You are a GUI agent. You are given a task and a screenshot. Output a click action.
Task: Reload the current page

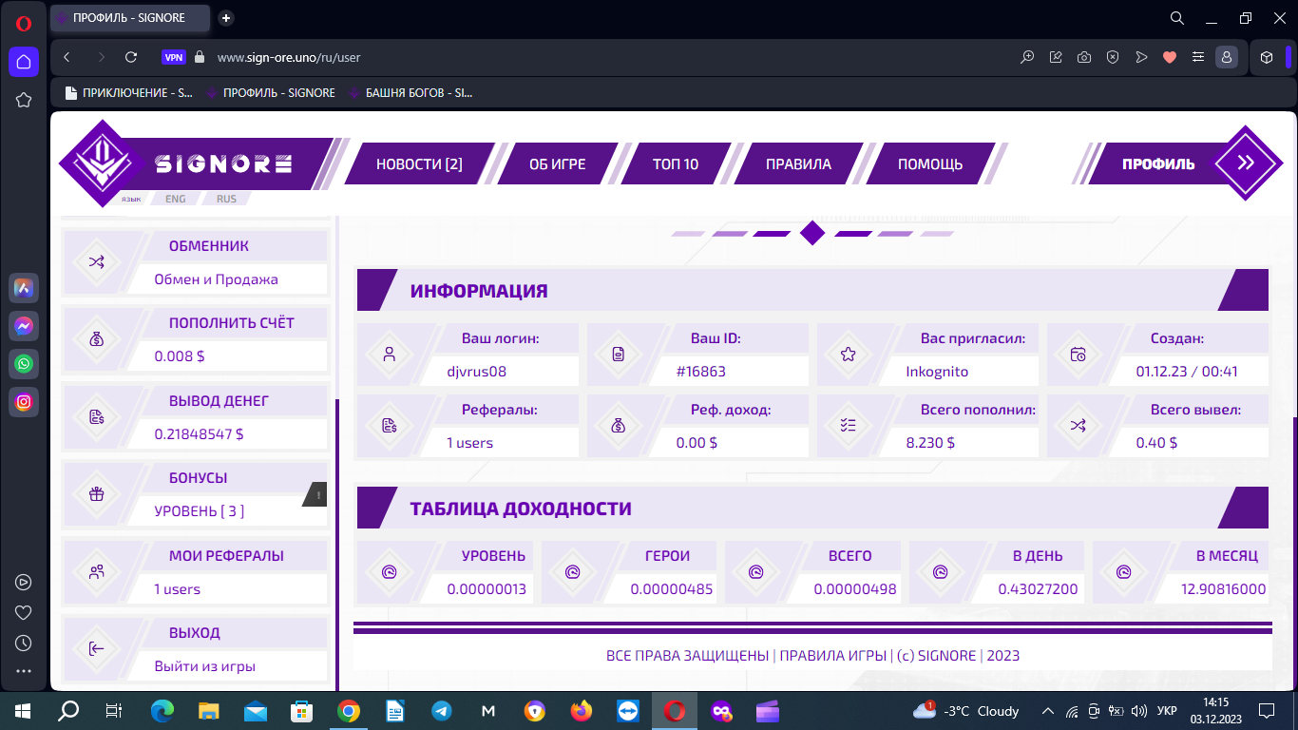(131, 57)
